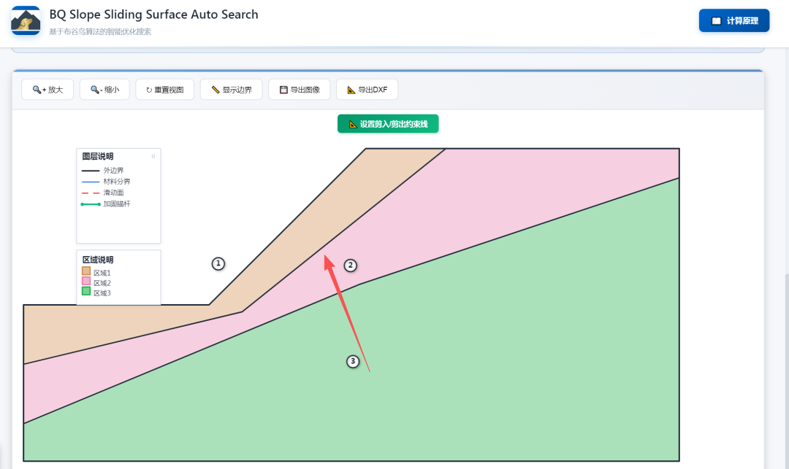The width and height of the screenshot is (789, 469).
Task: Click the 加固锚杆 legend entry
Action: tap(106, 204)
